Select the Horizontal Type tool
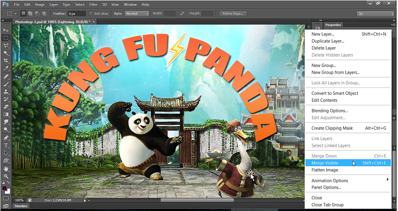Viewport: 398px width, 211px height. (x=6, y=145)
